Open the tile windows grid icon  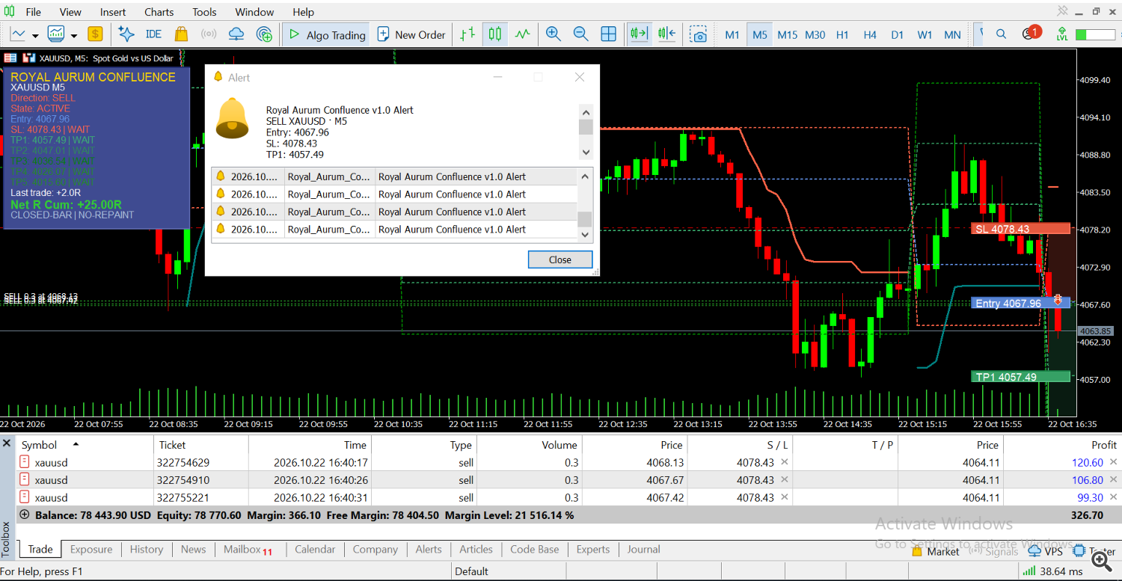click(x=609, y=34)
